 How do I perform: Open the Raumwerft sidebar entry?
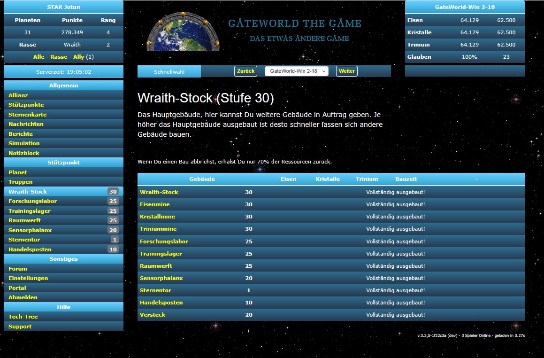(x=24, y=220)
